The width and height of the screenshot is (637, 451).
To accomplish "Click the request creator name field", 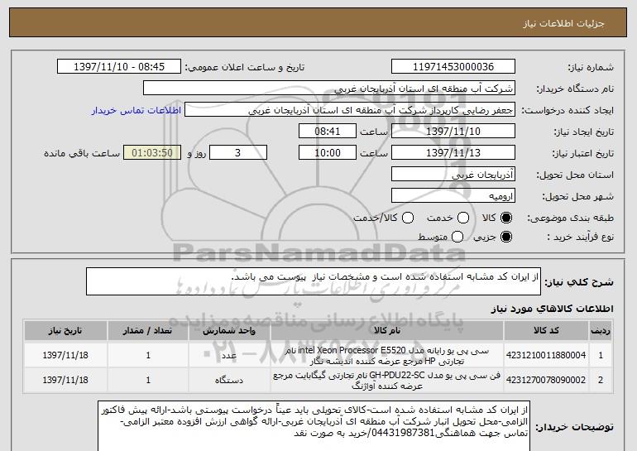I will click(x=350, y=110).
